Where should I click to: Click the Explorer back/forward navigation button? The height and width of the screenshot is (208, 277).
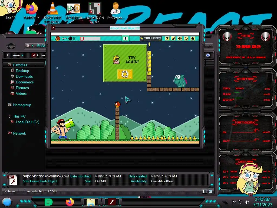pos(11,46)
